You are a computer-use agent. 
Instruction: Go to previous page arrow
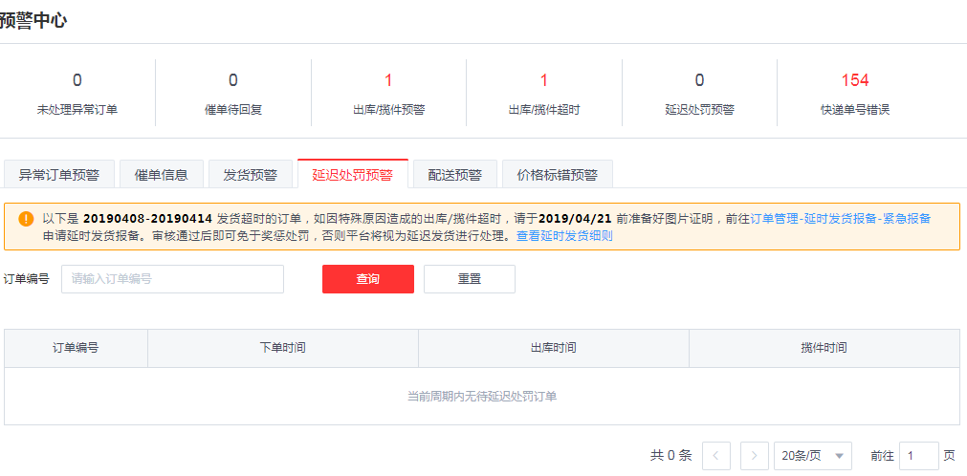tap(716, 456)
